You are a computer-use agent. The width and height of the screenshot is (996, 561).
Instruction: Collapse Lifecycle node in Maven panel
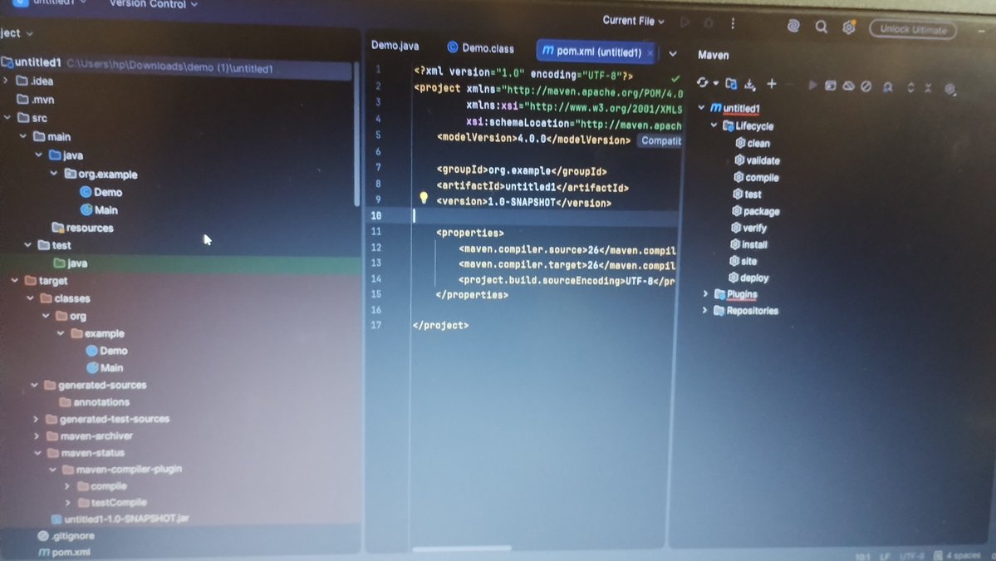714,125
